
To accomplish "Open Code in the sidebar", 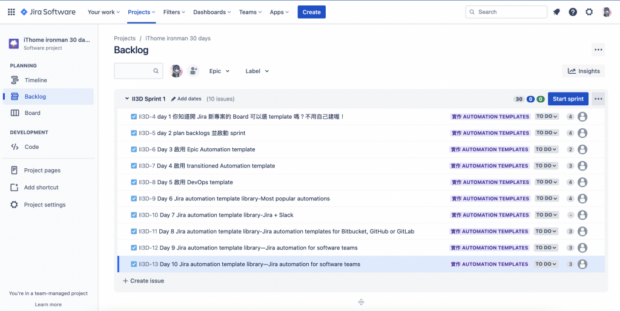I will coord(48,147).
